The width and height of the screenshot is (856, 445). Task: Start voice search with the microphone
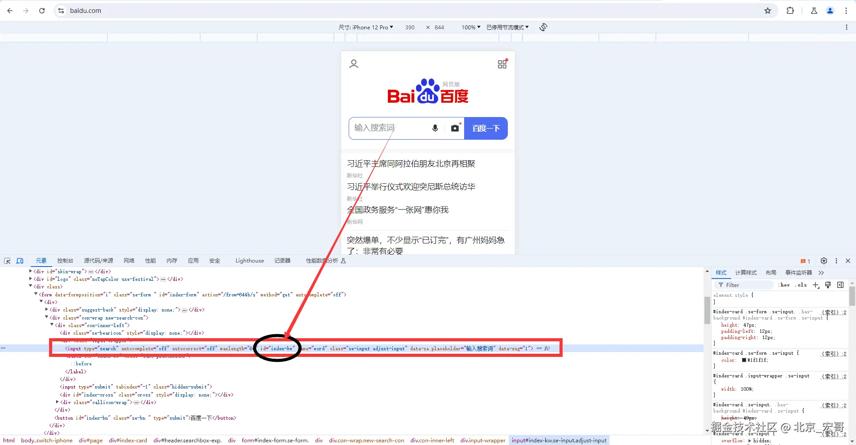pyautogui.click(x=435, y=128)
